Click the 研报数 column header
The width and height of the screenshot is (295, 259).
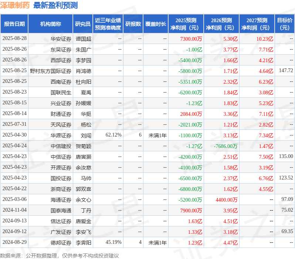tap(133, 24)
